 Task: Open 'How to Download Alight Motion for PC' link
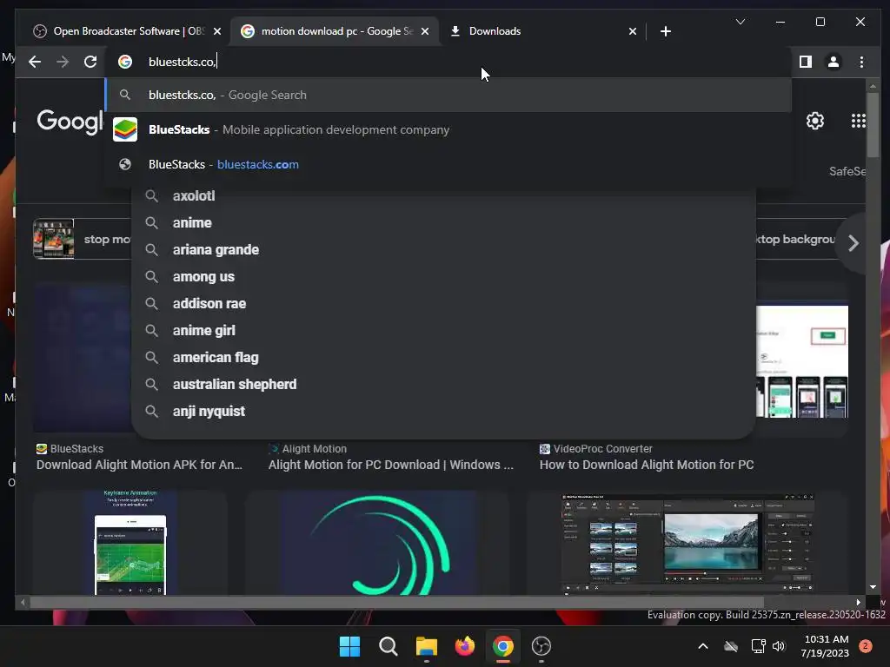[x=647, y=465]
